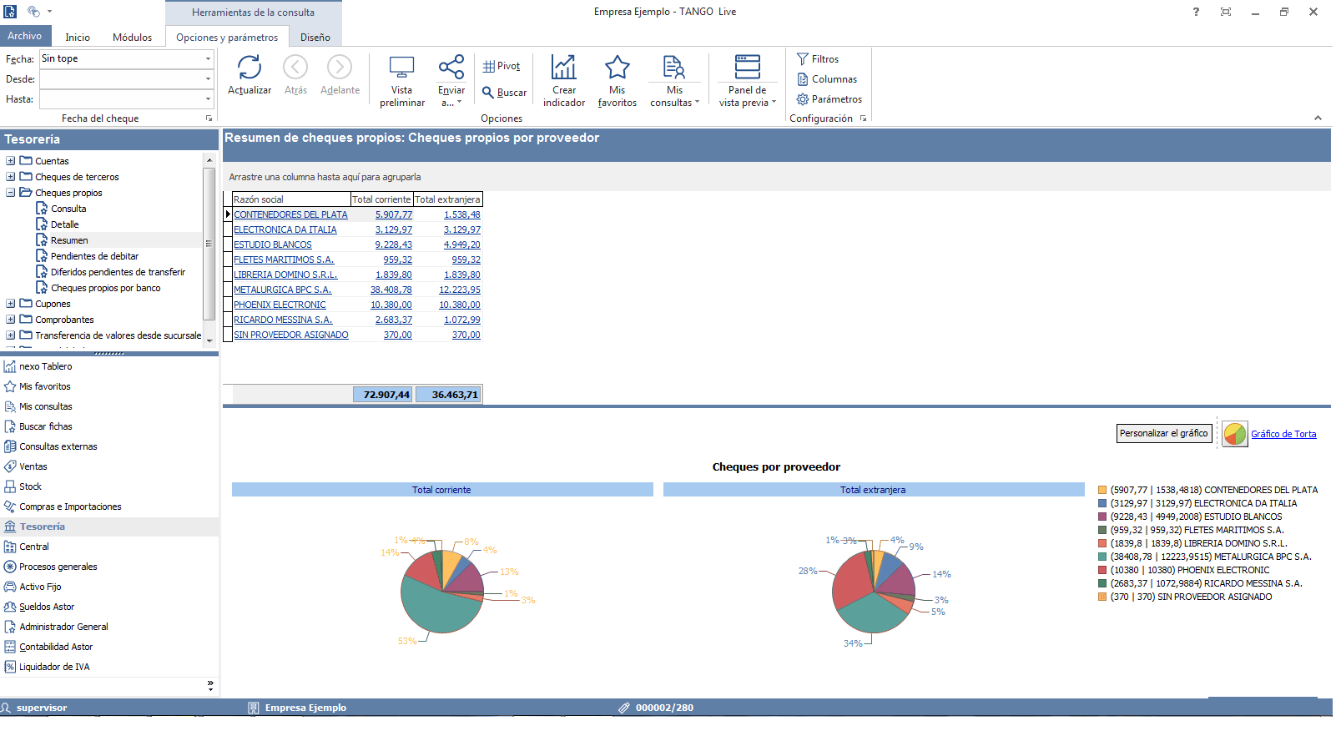Click the Actualizar refresh icon
This screenshot has height=751, width=1336.
coord(250,67)
